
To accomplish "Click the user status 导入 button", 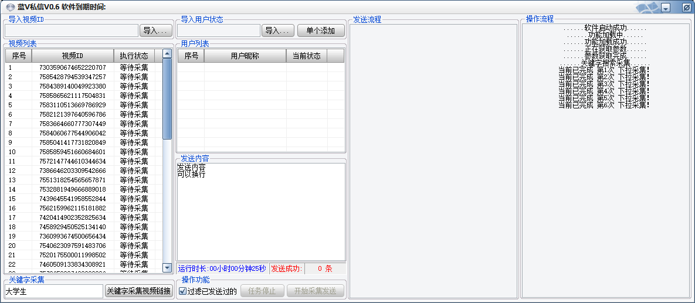I will pos(278,30).
